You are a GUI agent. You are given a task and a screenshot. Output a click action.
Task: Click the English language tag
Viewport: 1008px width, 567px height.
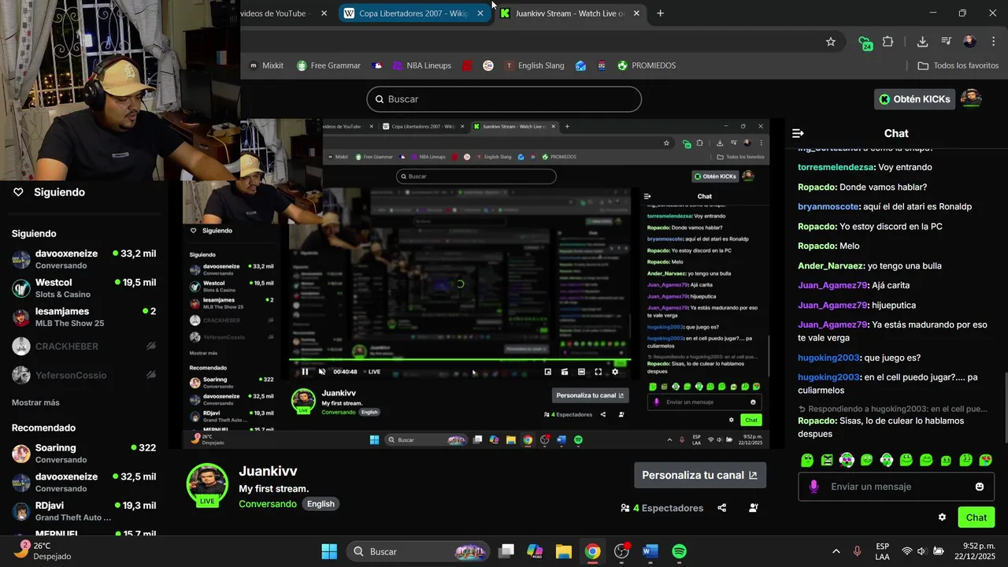pos(321,504)
